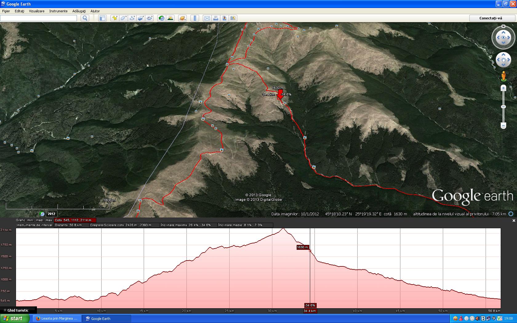Click the zoom slider handle
The image size is (517, 323).
pyautogui.click(x=503, y=107)
